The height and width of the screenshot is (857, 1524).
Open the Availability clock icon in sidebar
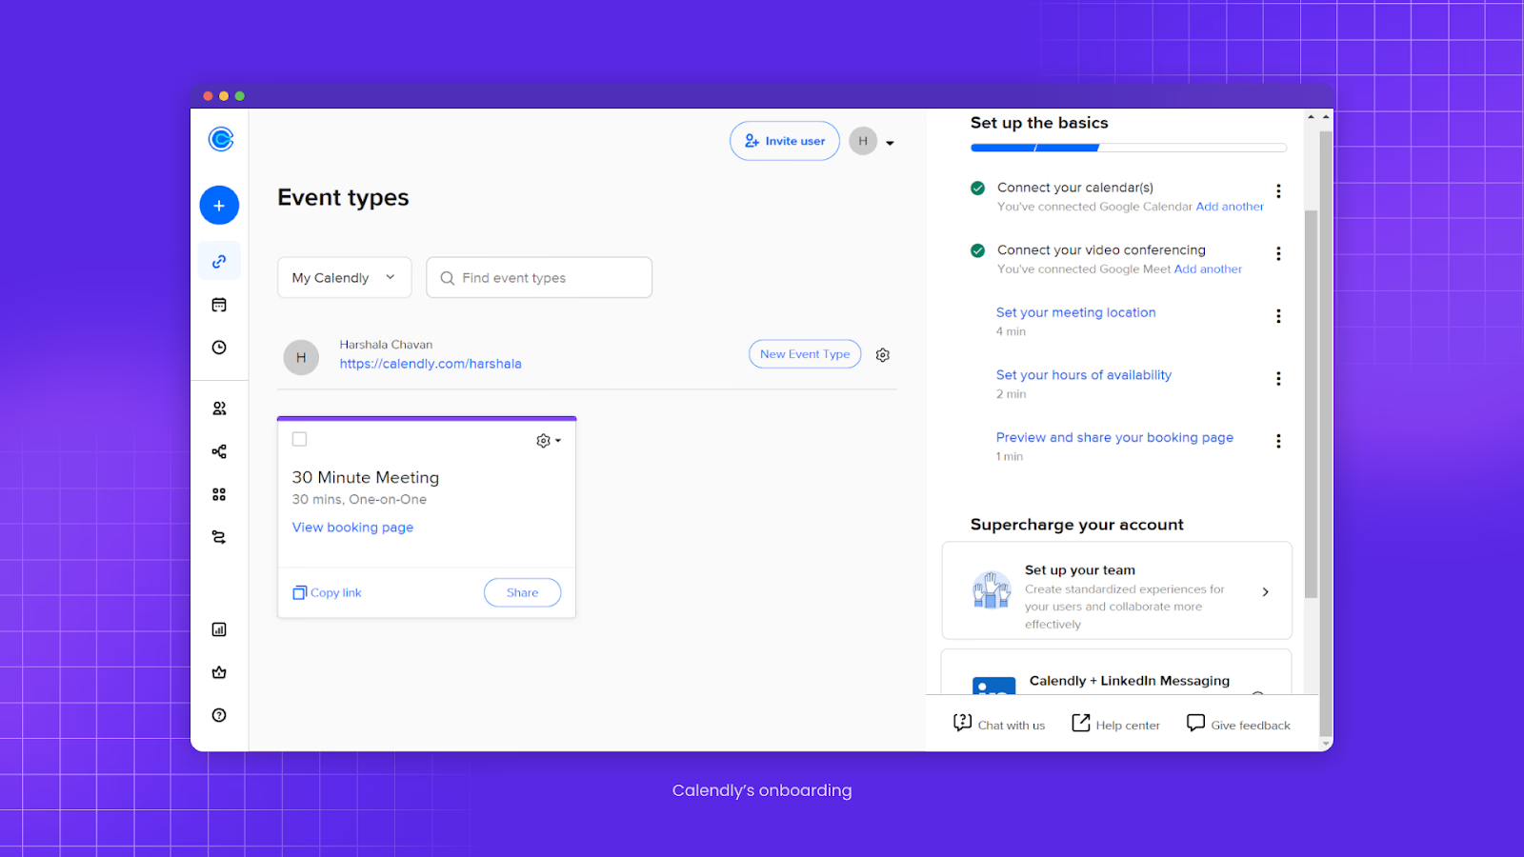click(219, 347)
